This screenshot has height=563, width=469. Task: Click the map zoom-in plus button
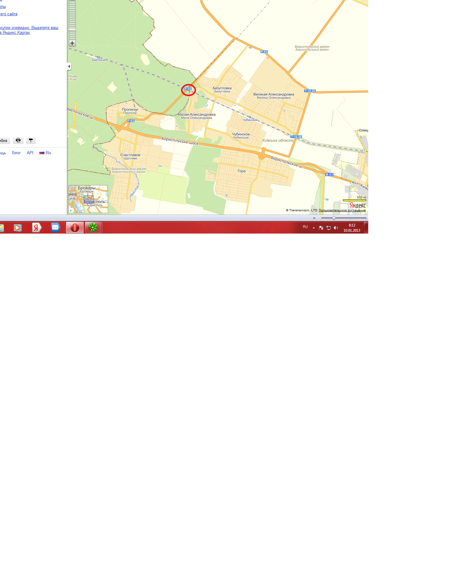72,43
